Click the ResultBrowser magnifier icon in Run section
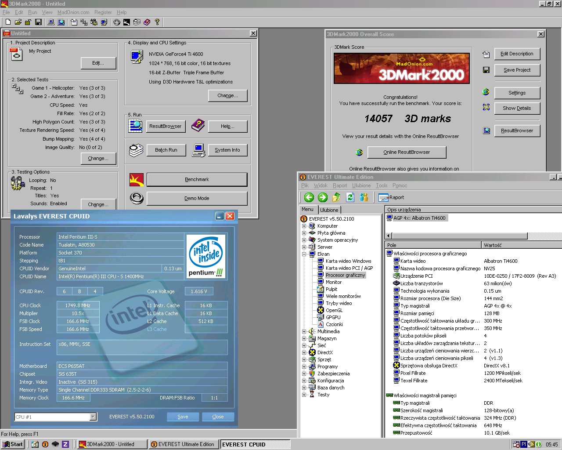 [136, 126]
